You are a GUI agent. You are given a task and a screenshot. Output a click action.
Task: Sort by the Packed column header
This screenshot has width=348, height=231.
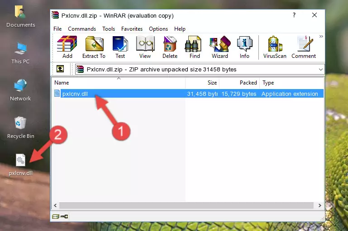click(239, 83)
